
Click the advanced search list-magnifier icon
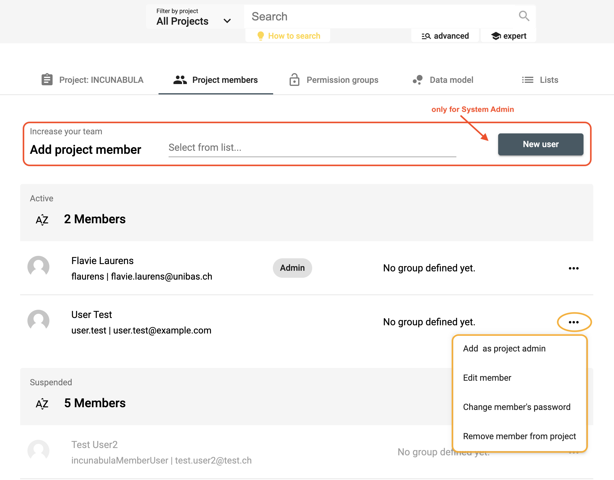pyautogui.click(x=426, y=36)
